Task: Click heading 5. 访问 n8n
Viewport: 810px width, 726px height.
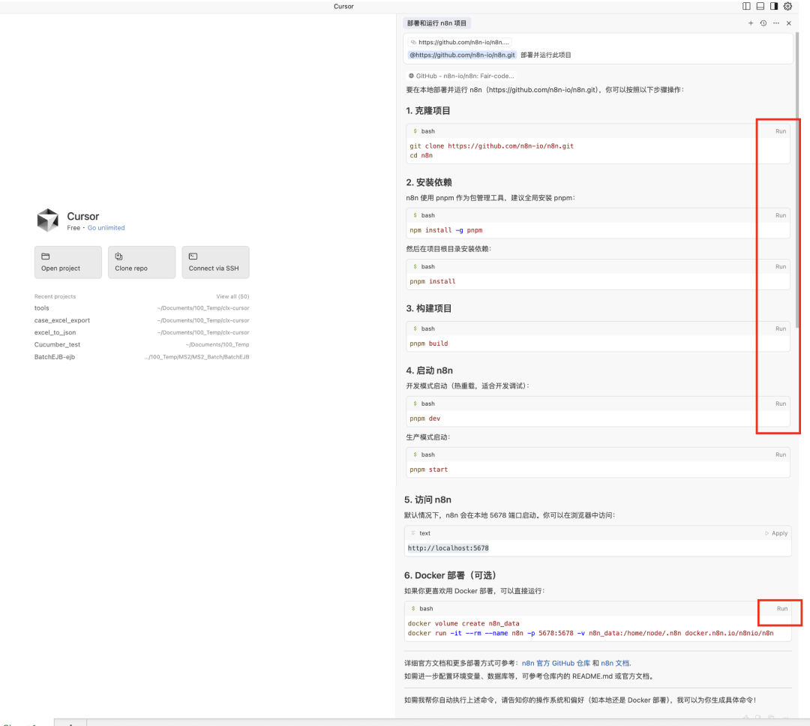Action: pyautogui.click(x=427, y=499)
